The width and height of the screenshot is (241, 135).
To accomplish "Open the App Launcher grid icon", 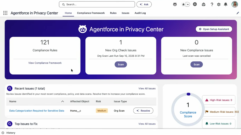I will (x=5, y=13).
